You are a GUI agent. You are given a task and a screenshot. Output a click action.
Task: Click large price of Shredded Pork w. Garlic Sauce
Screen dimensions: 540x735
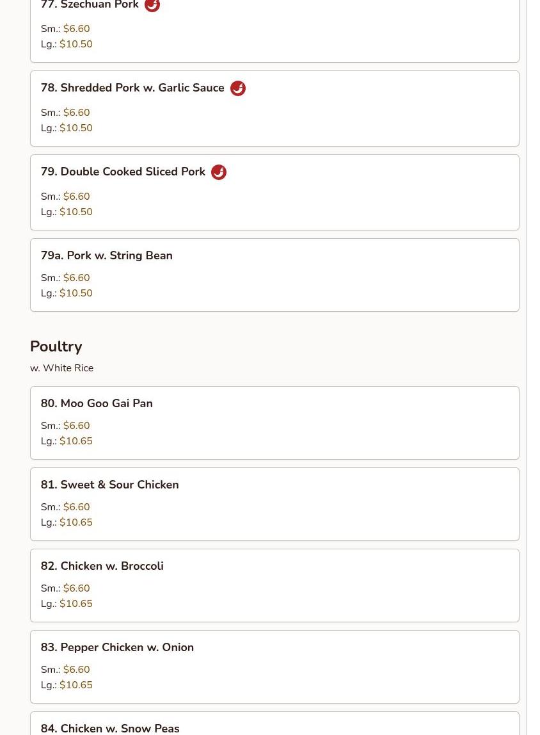pos(76,128)
